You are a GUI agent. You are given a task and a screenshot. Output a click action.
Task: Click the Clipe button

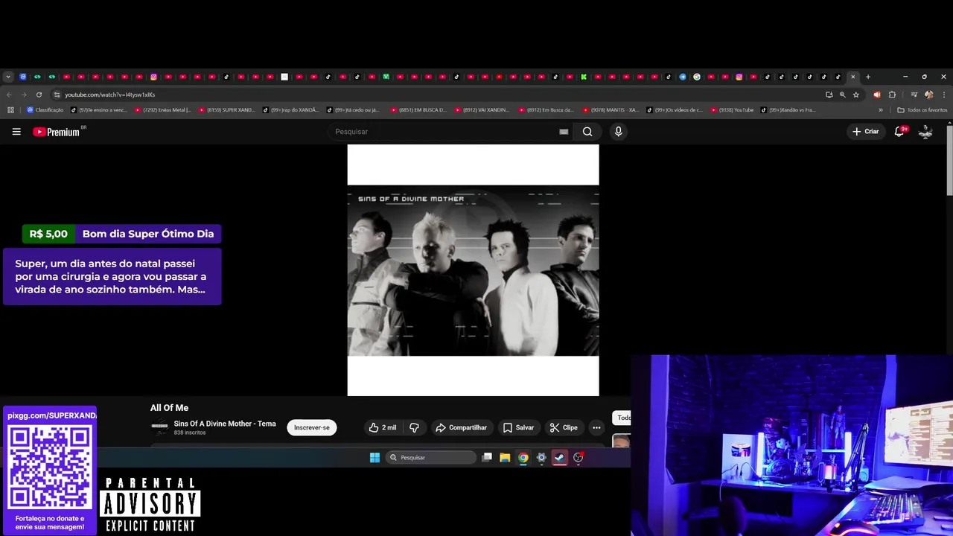pyautogui.click(x=564, y=427)
